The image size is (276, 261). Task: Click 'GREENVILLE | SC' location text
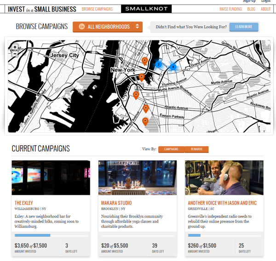click(x=201, y=209)
